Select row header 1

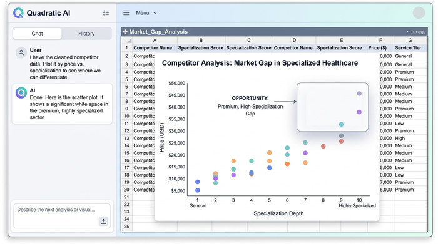tap(126, 48)
